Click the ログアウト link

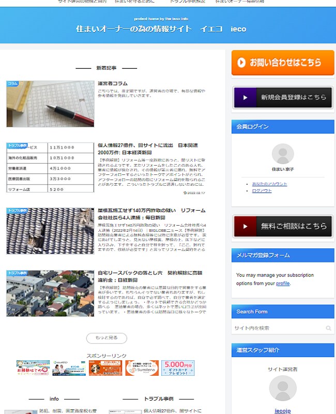tap(262, 190)
